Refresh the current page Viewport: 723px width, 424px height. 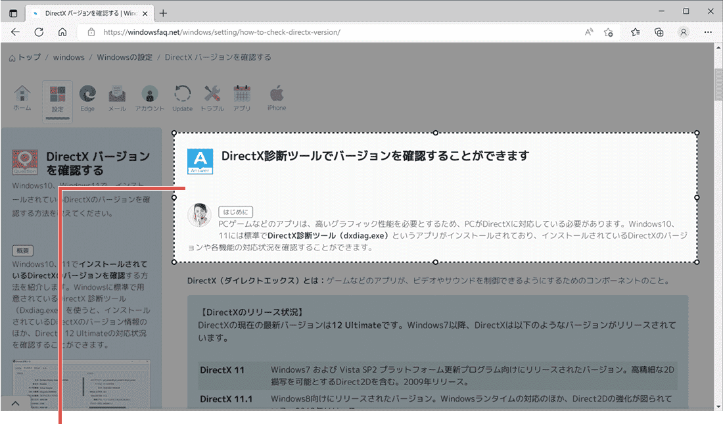click(39, 32)
